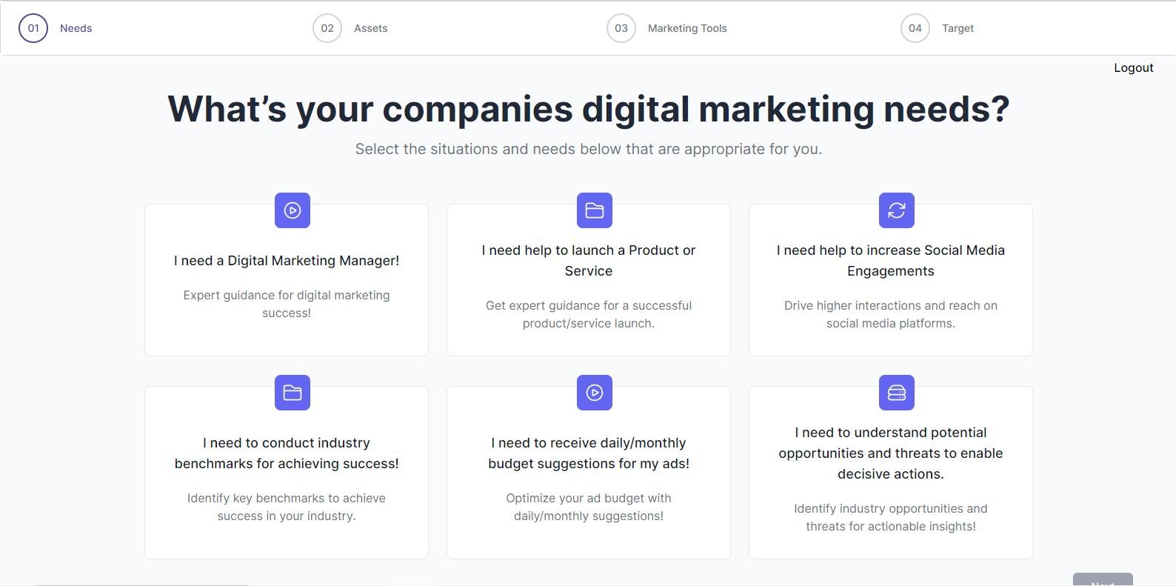The width and height of the screenshot is (1176, 586).
Task: Switch to the Target step tab
Action: 958,28
